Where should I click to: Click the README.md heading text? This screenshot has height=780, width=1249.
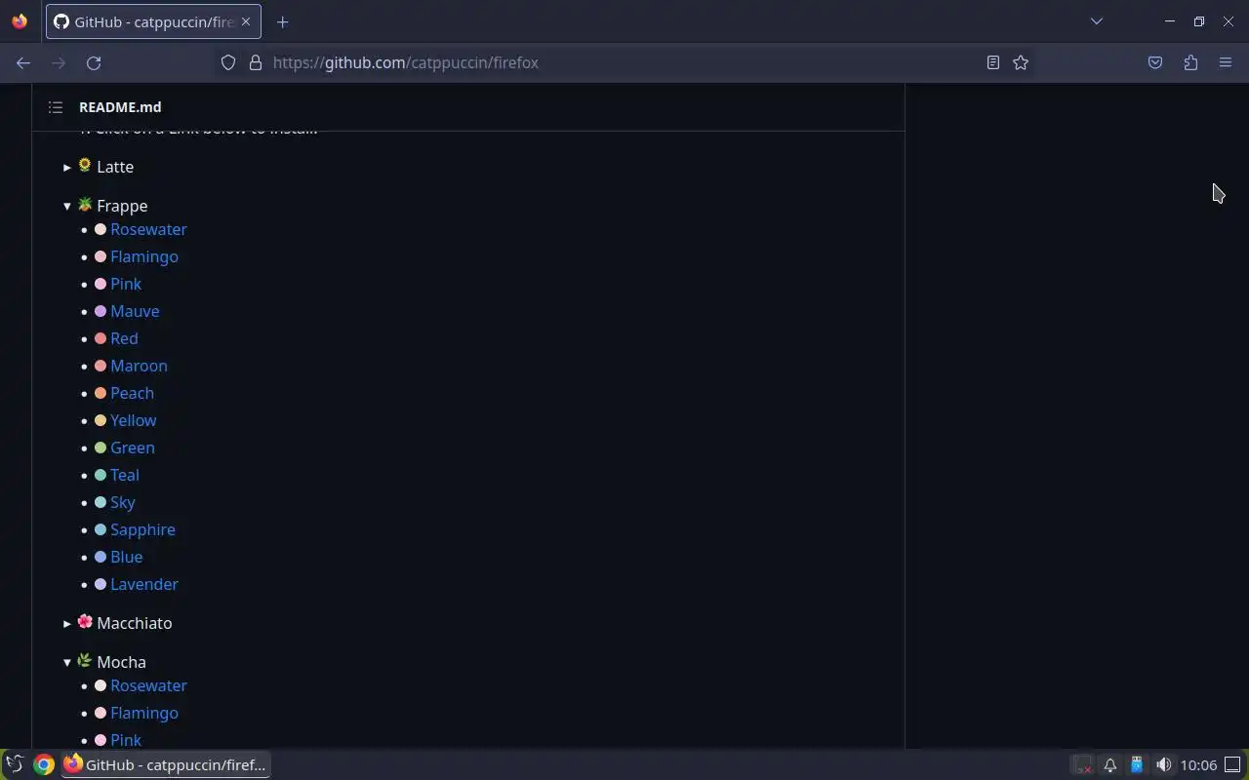pos(120,107)
